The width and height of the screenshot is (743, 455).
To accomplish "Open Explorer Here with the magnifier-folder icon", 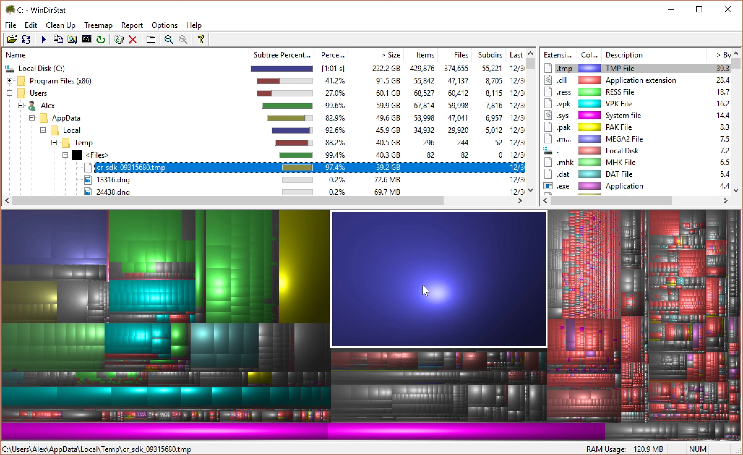I will 72,39.
